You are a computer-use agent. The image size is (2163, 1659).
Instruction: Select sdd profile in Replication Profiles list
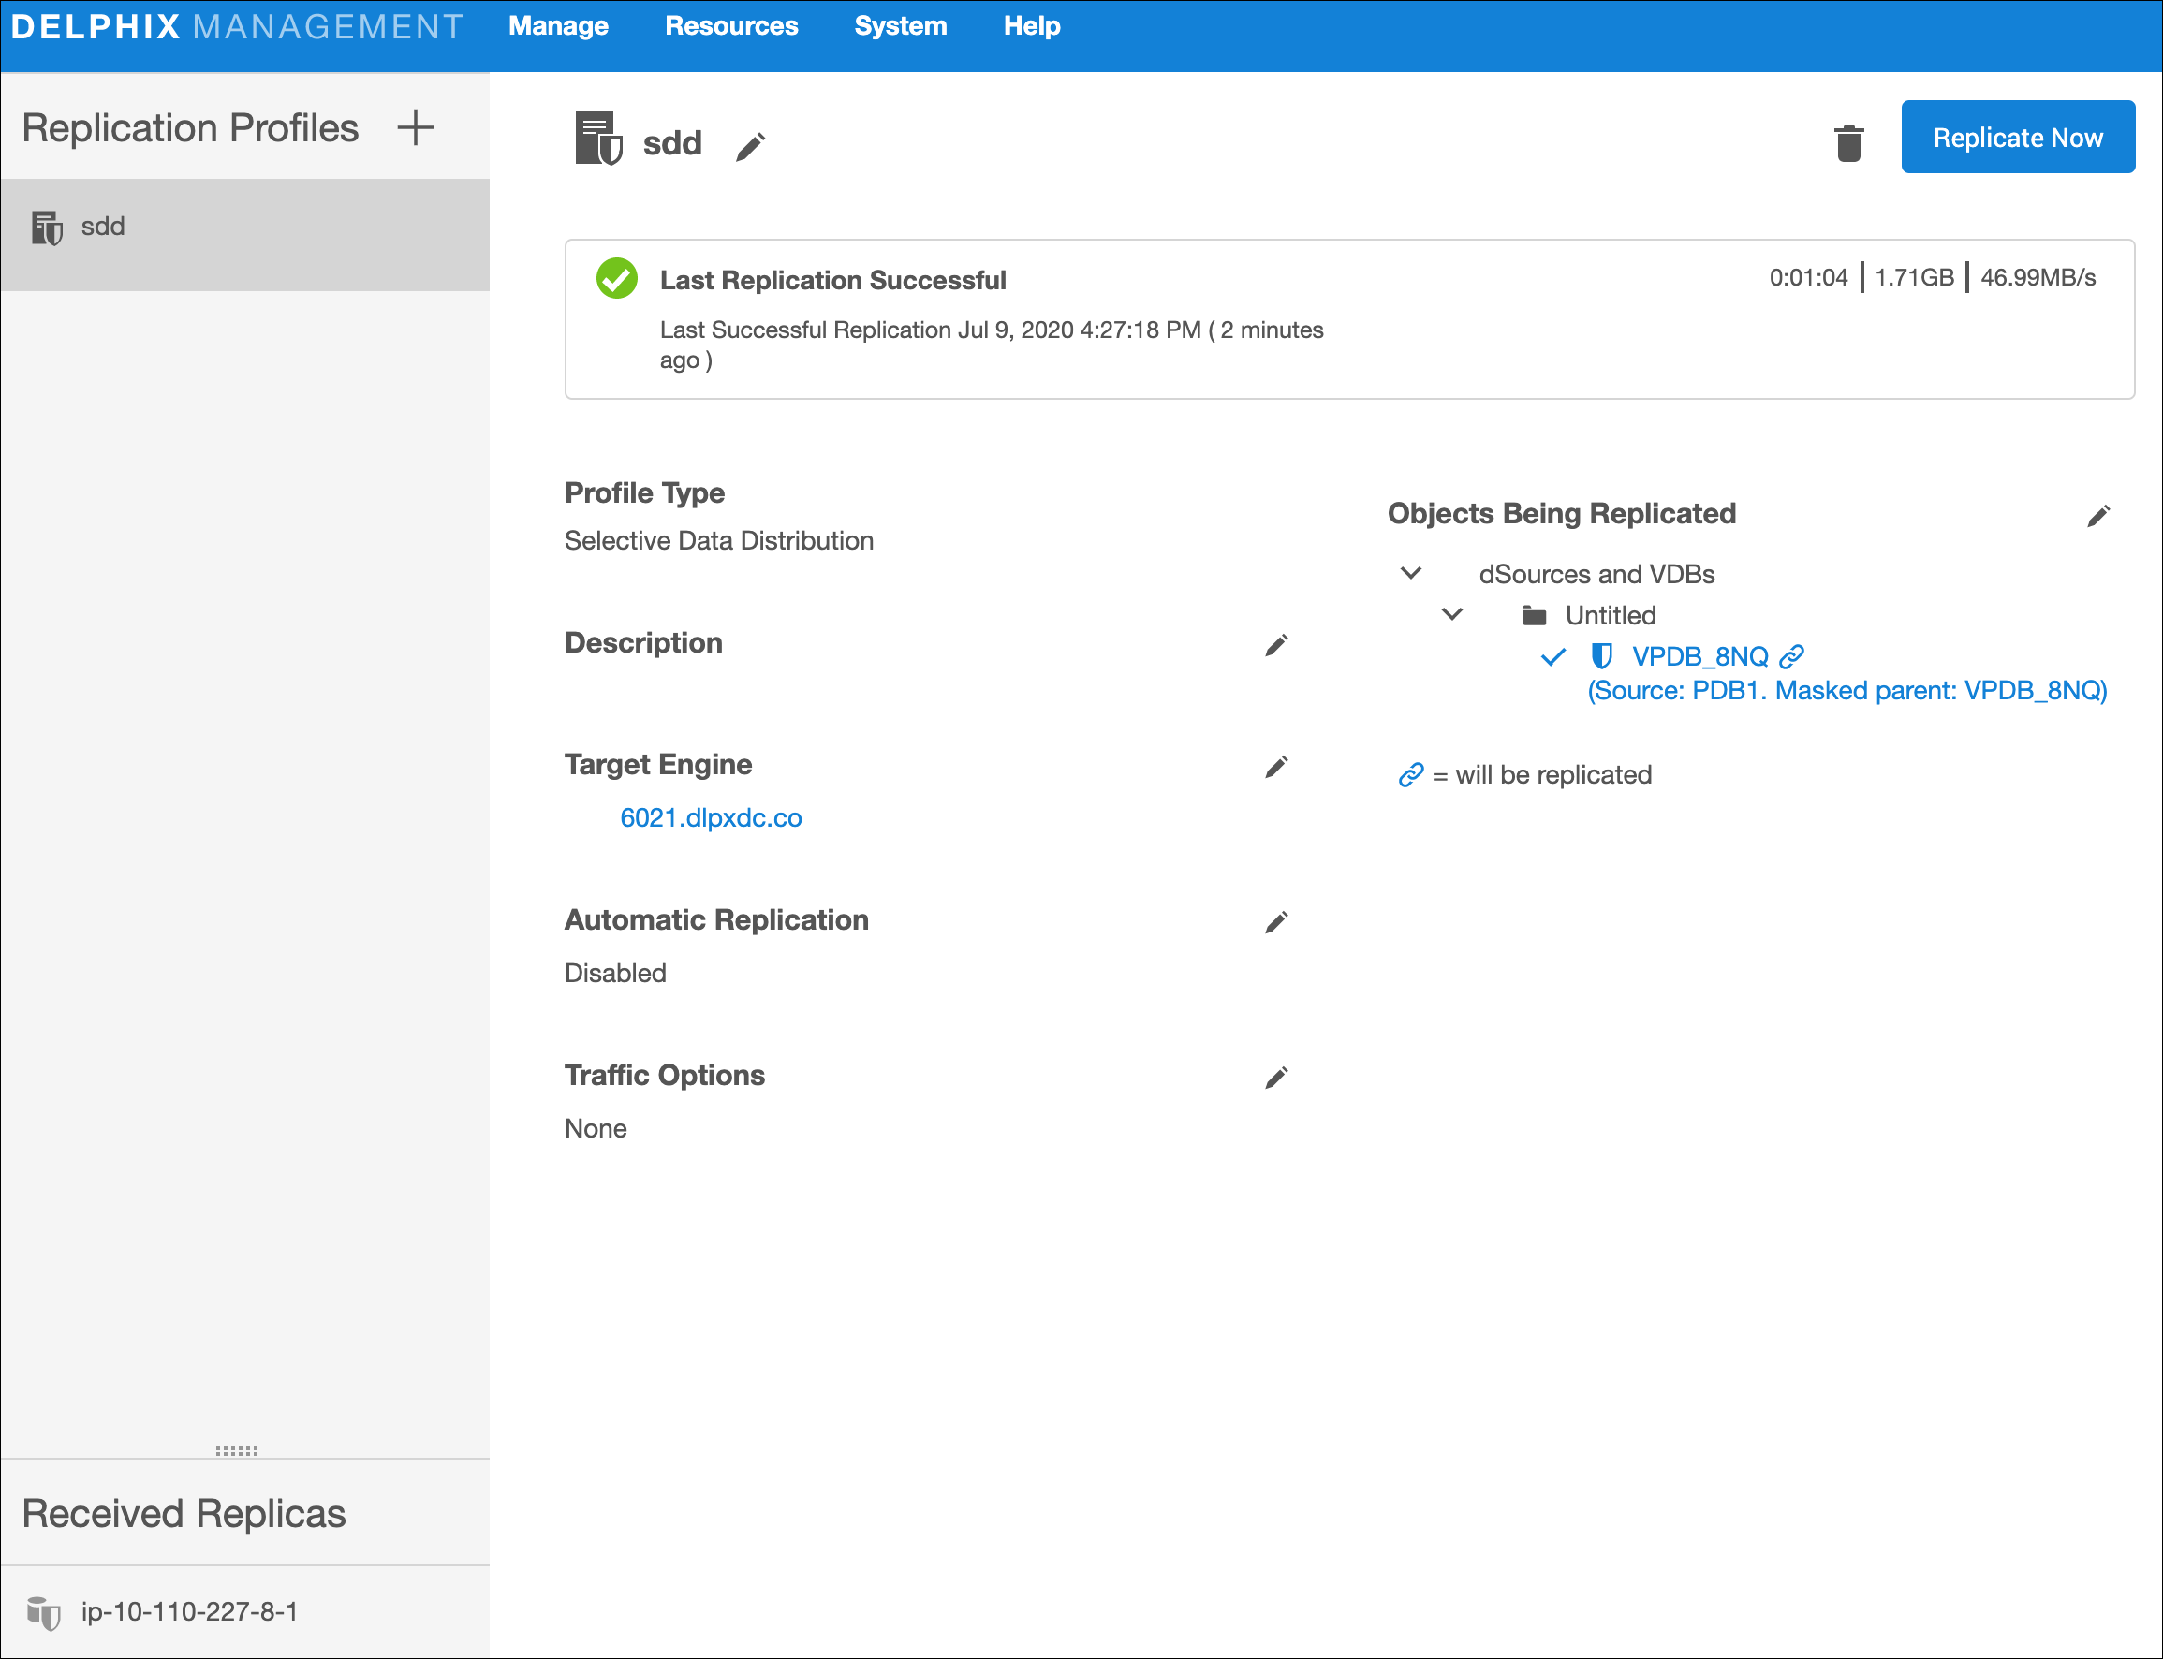103,228
